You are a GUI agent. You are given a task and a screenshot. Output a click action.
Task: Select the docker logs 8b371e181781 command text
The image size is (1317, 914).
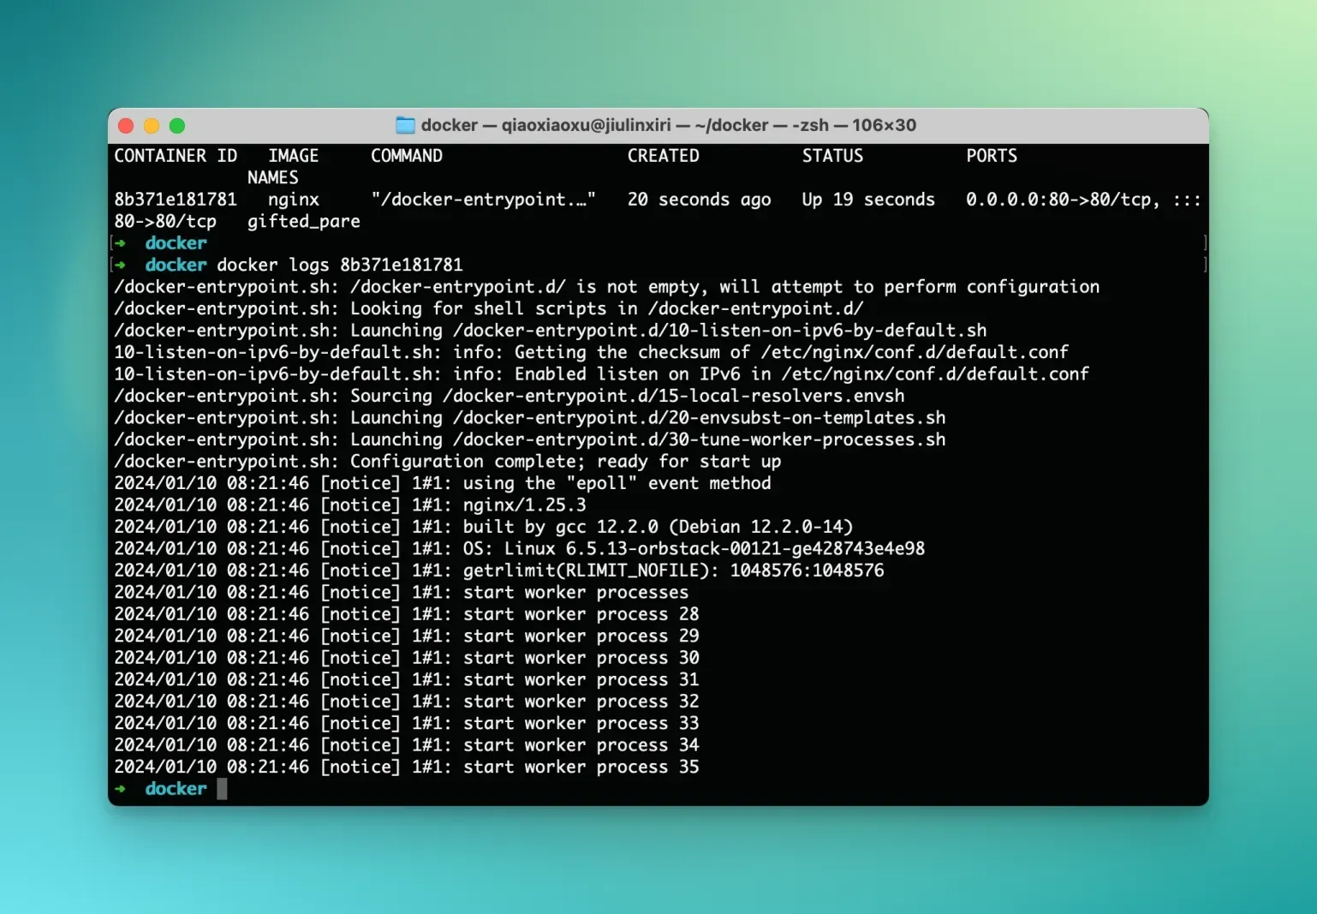pos(340,265)
